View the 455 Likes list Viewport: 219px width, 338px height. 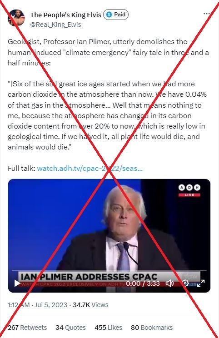click(108, 328)
